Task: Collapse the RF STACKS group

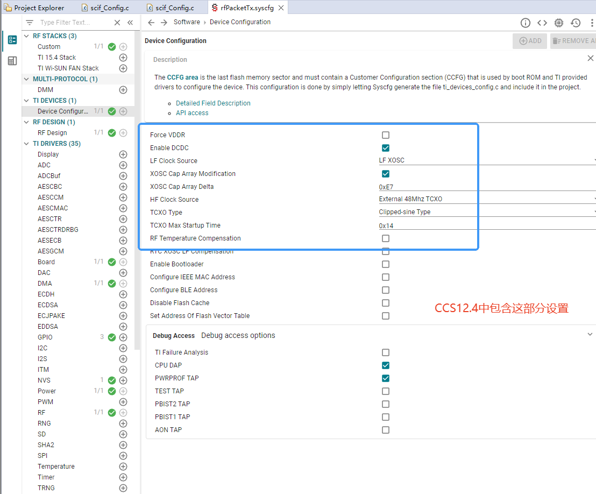Action: pyautogui.click(x=26, y=36)
